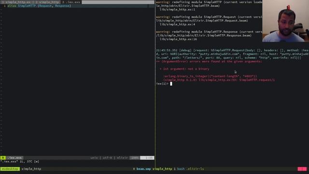
Task: Click the '1st argument: not a binary' line
Action: click(x=184, y=69)
